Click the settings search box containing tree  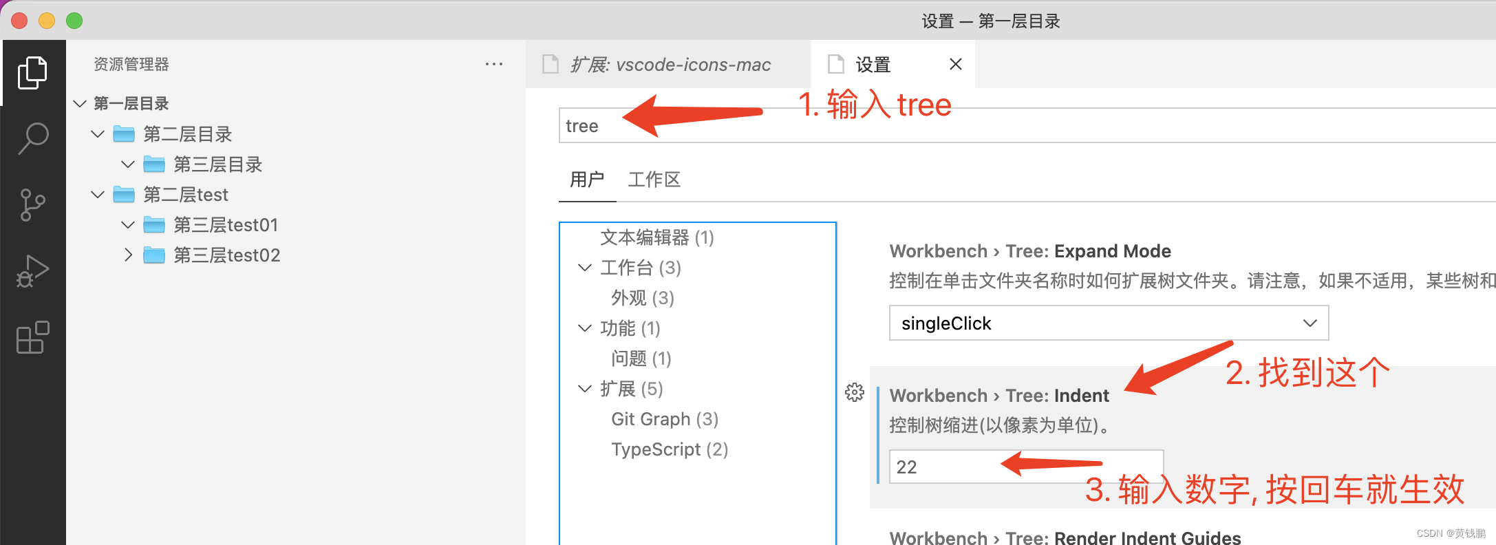coord(1027,125)
